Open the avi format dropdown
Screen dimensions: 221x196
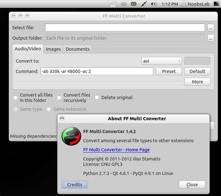[x=162, y=61]
